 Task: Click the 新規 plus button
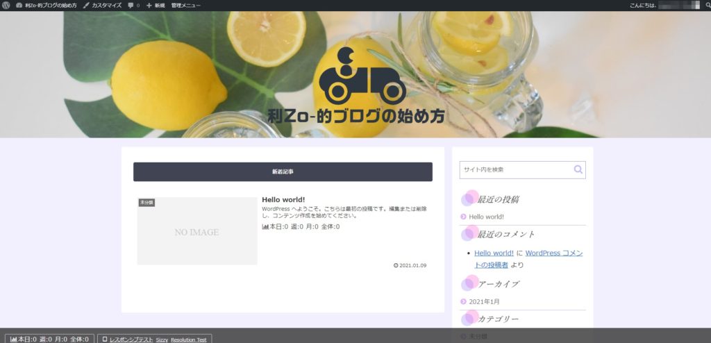156,5
